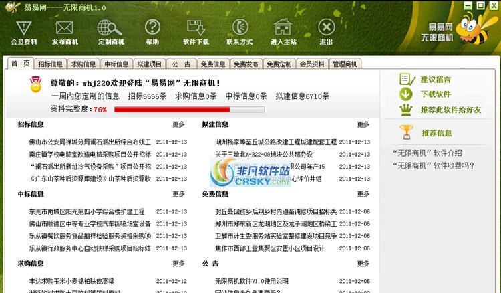This screenshot has height=293, width=501.
Task: Open 乐从镇餐饮服务食品抽样检验 entry
Action: [90, 235]
